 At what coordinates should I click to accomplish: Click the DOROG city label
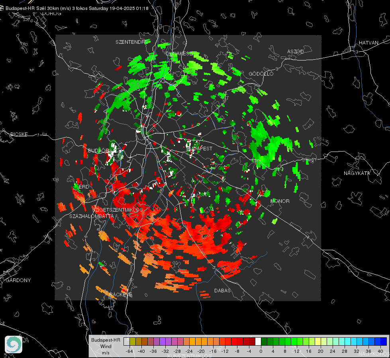point(52,14)
